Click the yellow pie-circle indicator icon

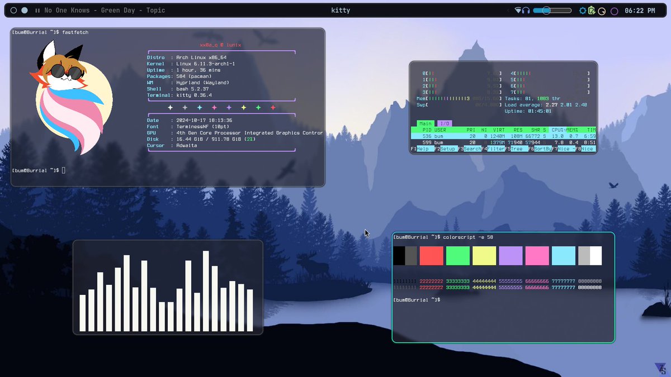coord(602,11)
